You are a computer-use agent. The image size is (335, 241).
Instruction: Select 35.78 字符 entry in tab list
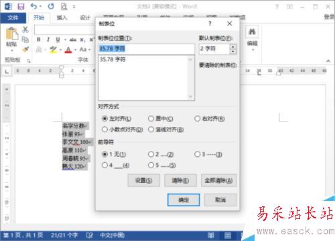coord(113,59)
